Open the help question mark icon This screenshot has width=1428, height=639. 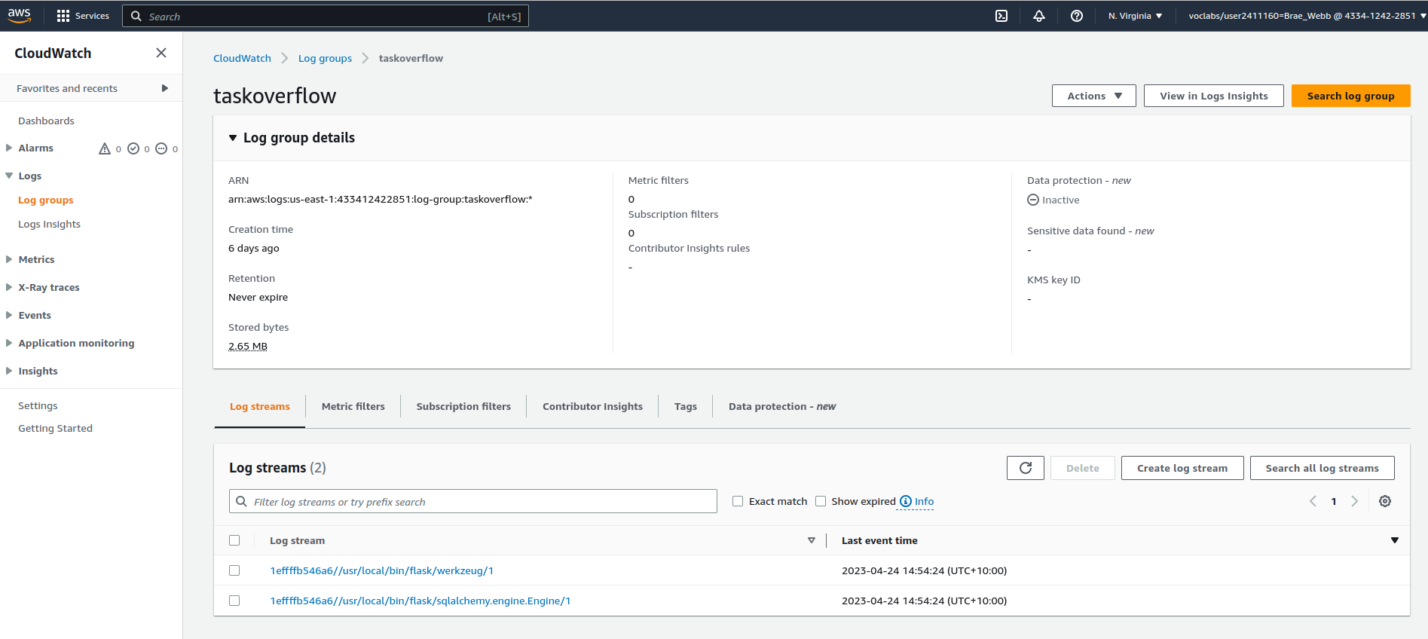(1077, 16)
